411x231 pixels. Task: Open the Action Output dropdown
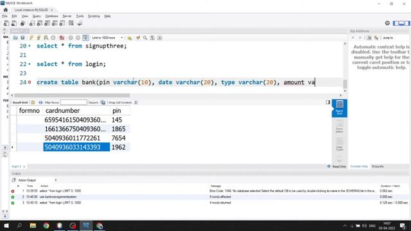coord(37,180)
